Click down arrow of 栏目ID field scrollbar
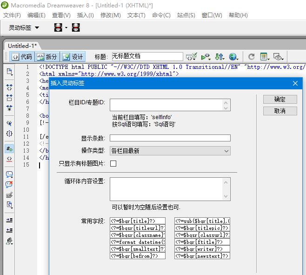This screenshot has width=306, height=275. [226, 108]
